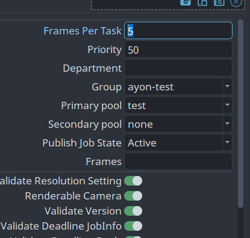Viewport: 250px width, 238px height.
Task: Clear the thumbnail with the circled X icon
Action: [x=236, y=2]
